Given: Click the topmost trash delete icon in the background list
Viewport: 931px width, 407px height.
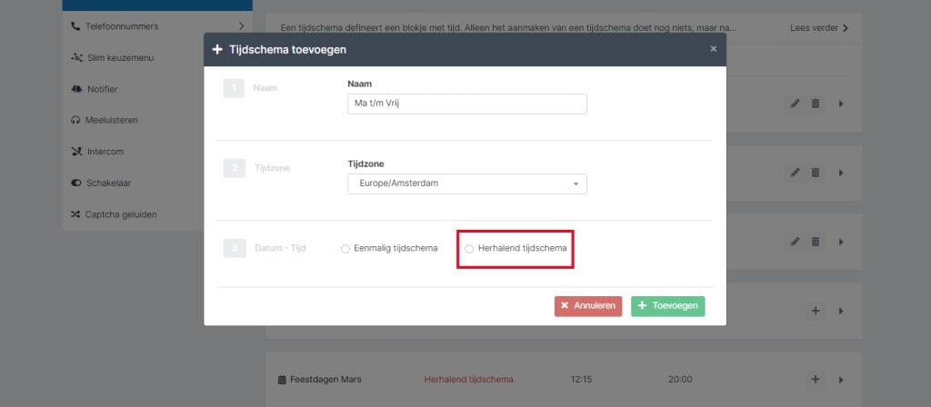Looking at the screenshot, I should point(816,104).
